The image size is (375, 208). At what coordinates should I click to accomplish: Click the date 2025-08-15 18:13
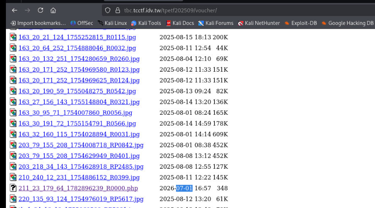pyautogui.click(x=185, y=37)
